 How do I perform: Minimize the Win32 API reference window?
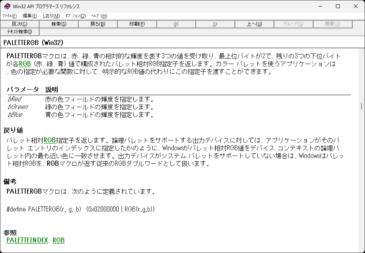320,6
